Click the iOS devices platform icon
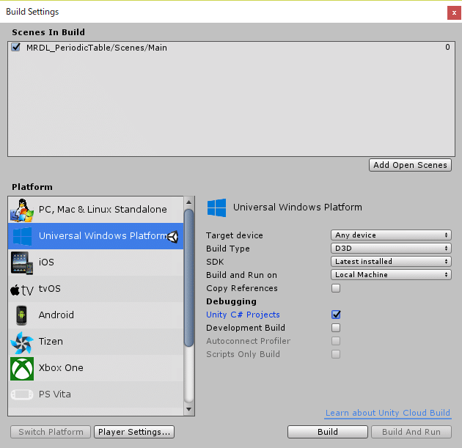This screenshot has height=448, width=462. pyautogui.click(x=22, y=262)
